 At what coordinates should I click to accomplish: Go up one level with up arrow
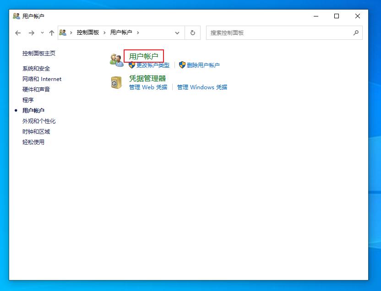pos(51,33)
